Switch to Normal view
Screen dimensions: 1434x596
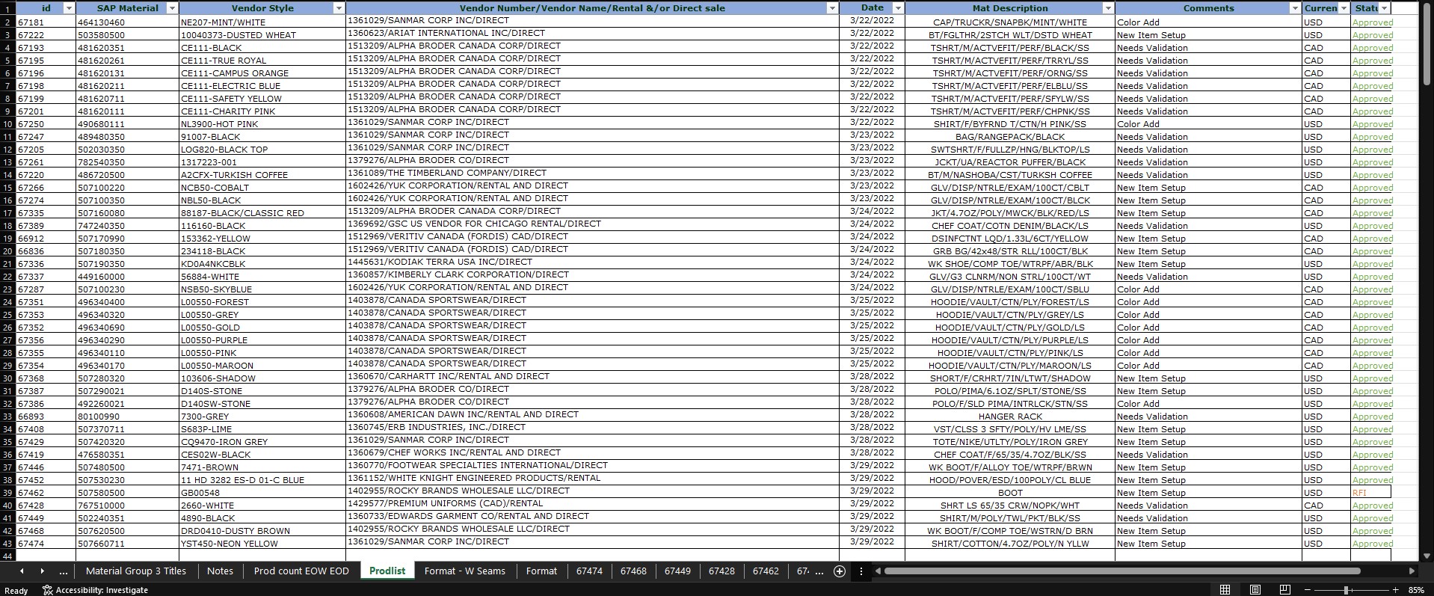pyautogui.click(x=1225, y=590)
